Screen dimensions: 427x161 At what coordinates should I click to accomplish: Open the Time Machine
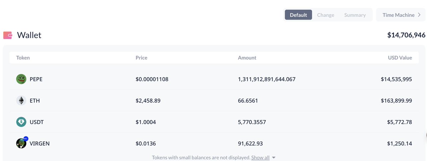(x=401, y=15)
